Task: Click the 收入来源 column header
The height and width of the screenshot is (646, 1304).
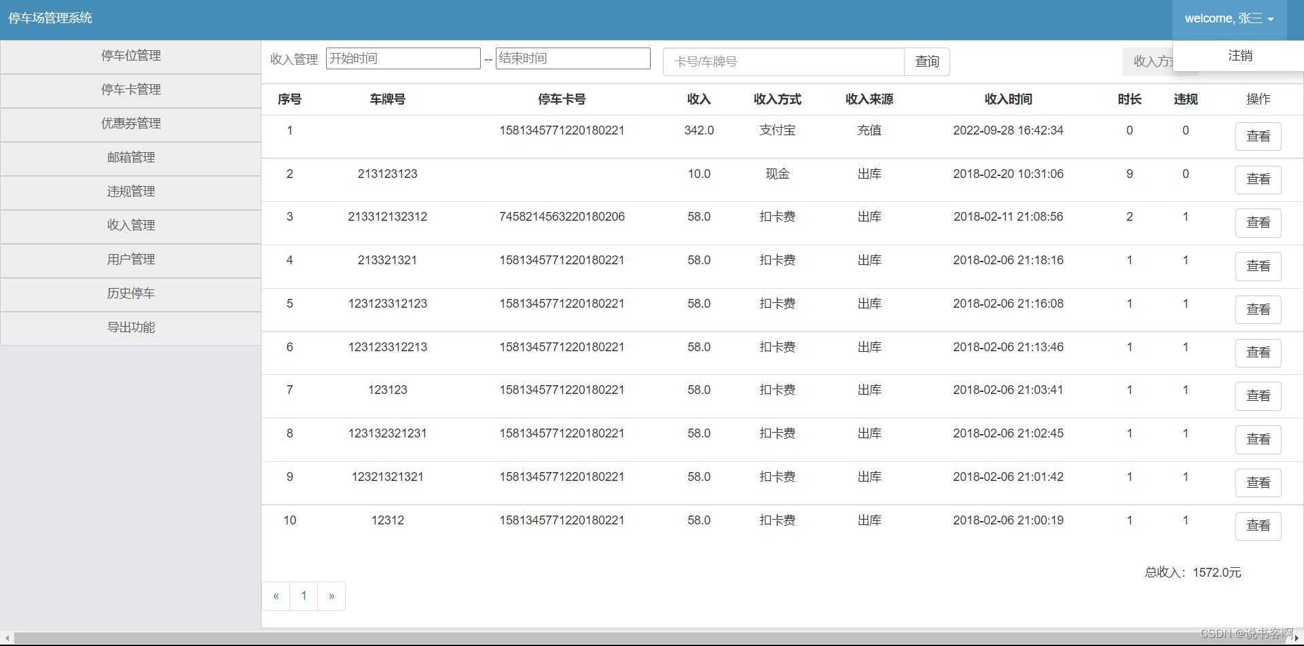Action: point(869,100)
